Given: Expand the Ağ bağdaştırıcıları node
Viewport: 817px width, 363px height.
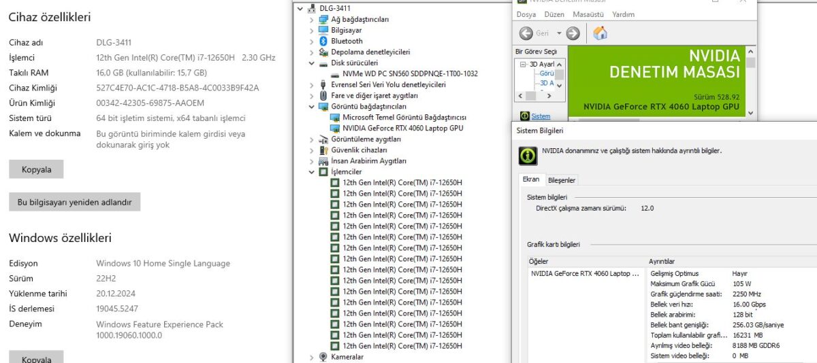Looking at the screenshot, I should [312, 20].
